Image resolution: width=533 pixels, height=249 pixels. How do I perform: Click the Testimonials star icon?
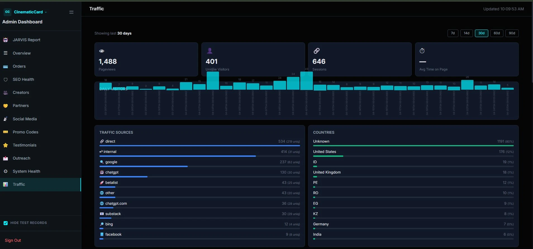click(x=5, y=145)
